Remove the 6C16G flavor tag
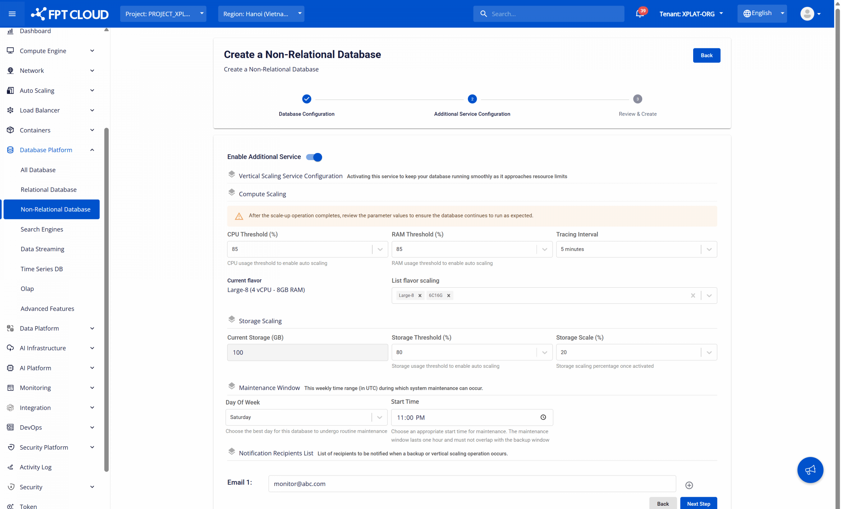841x509 pixels. (448, 296)
